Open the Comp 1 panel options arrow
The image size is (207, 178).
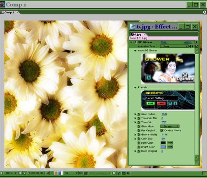205,12
